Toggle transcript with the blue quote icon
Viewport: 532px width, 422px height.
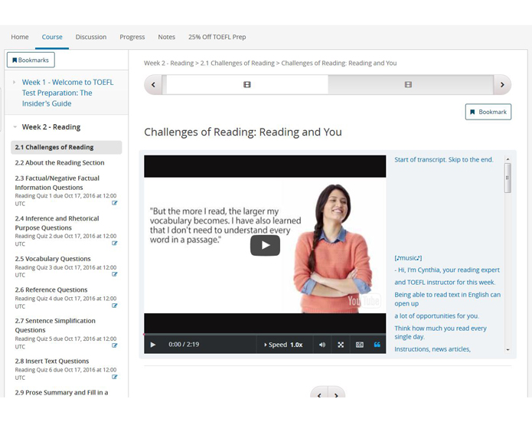coord(377,345)
